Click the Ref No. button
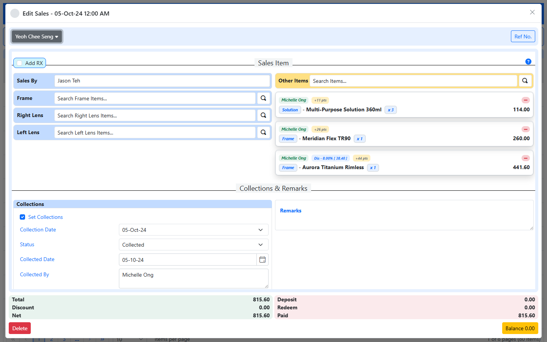Viewport: 547px width, 342px height. click(523, 36)
